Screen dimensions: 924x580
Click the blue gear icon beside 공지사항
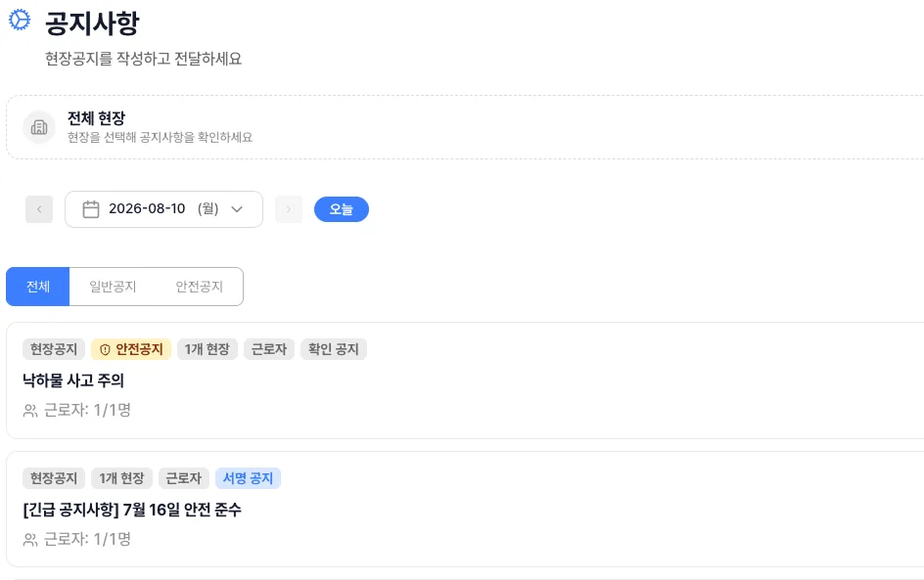(x=20, y=20)
